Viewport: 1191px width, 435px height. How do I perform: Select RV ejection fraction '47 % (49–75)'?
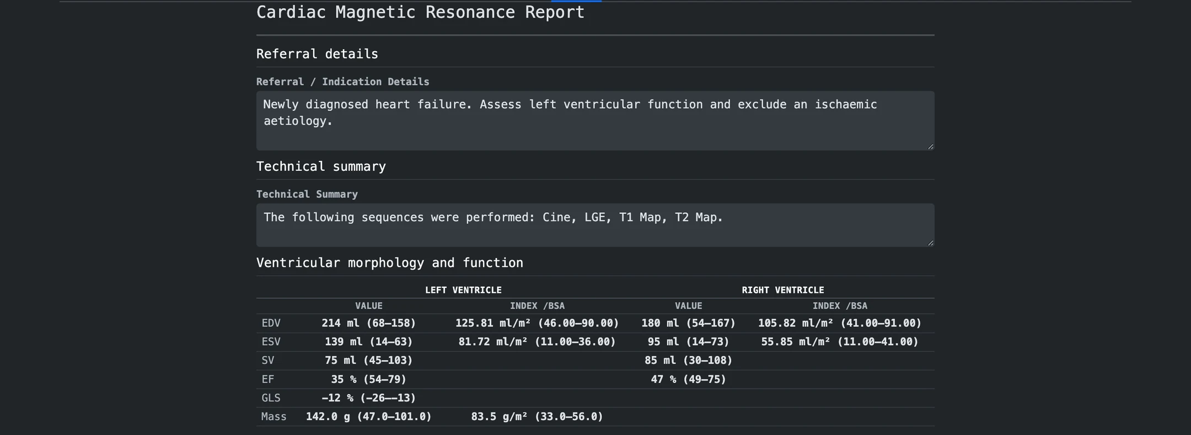click(689, 379)
